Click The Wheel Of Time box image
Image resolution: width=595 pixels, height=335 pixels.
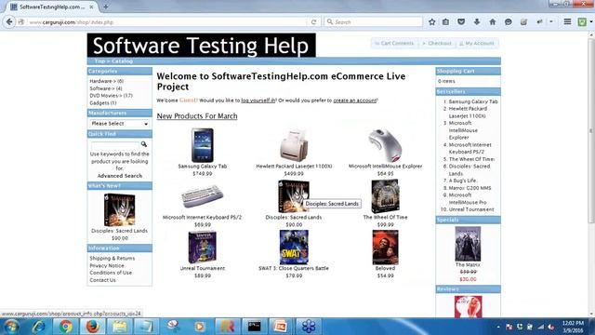(385, 196)
